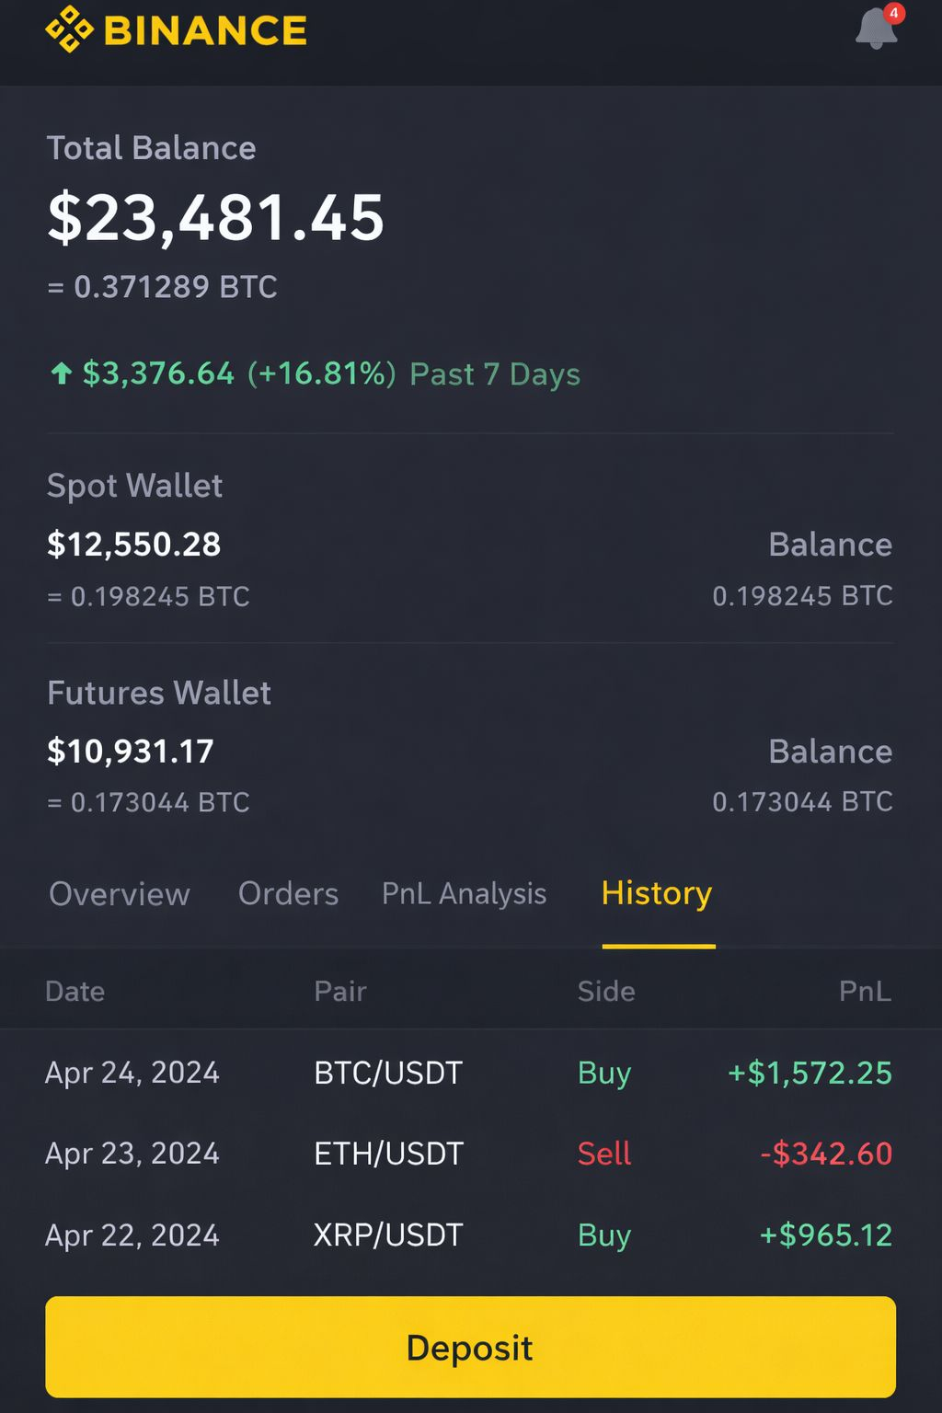Open the XRP/USDT trade from Apr 22
Viewport: 942px width, 1413px height.
[x=470, y=1235]
